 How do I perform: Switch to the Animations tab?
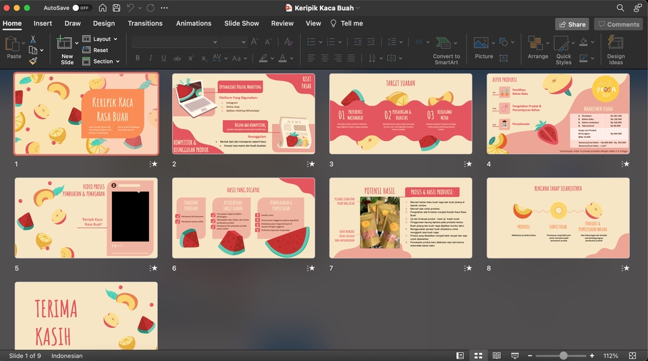click(x=194, y=24)
